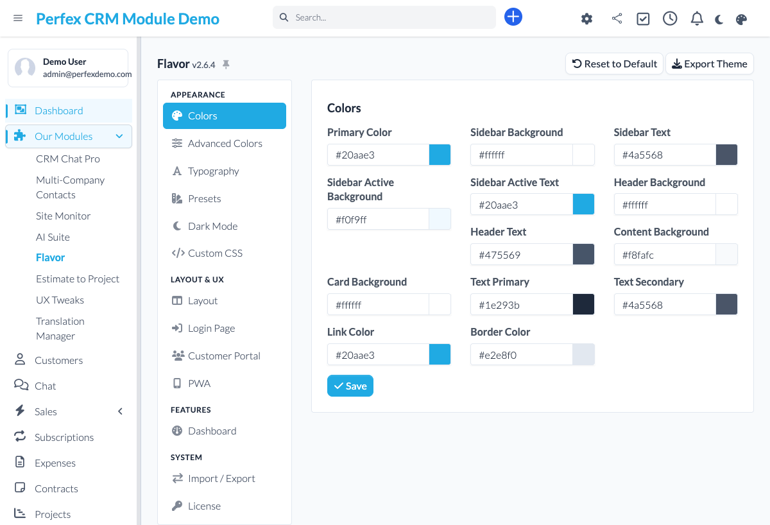
Task: Click the blue plus quick-create icon
Action: (x=513, y=17)
